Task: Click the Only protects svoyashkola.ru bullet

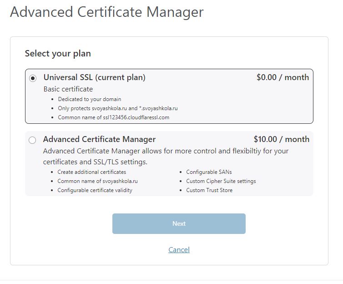Action: click(x=118, y=108)
